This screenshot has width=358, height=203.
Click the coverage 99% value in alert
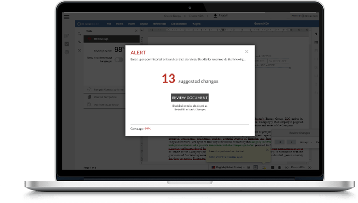[x=147, y=129]
